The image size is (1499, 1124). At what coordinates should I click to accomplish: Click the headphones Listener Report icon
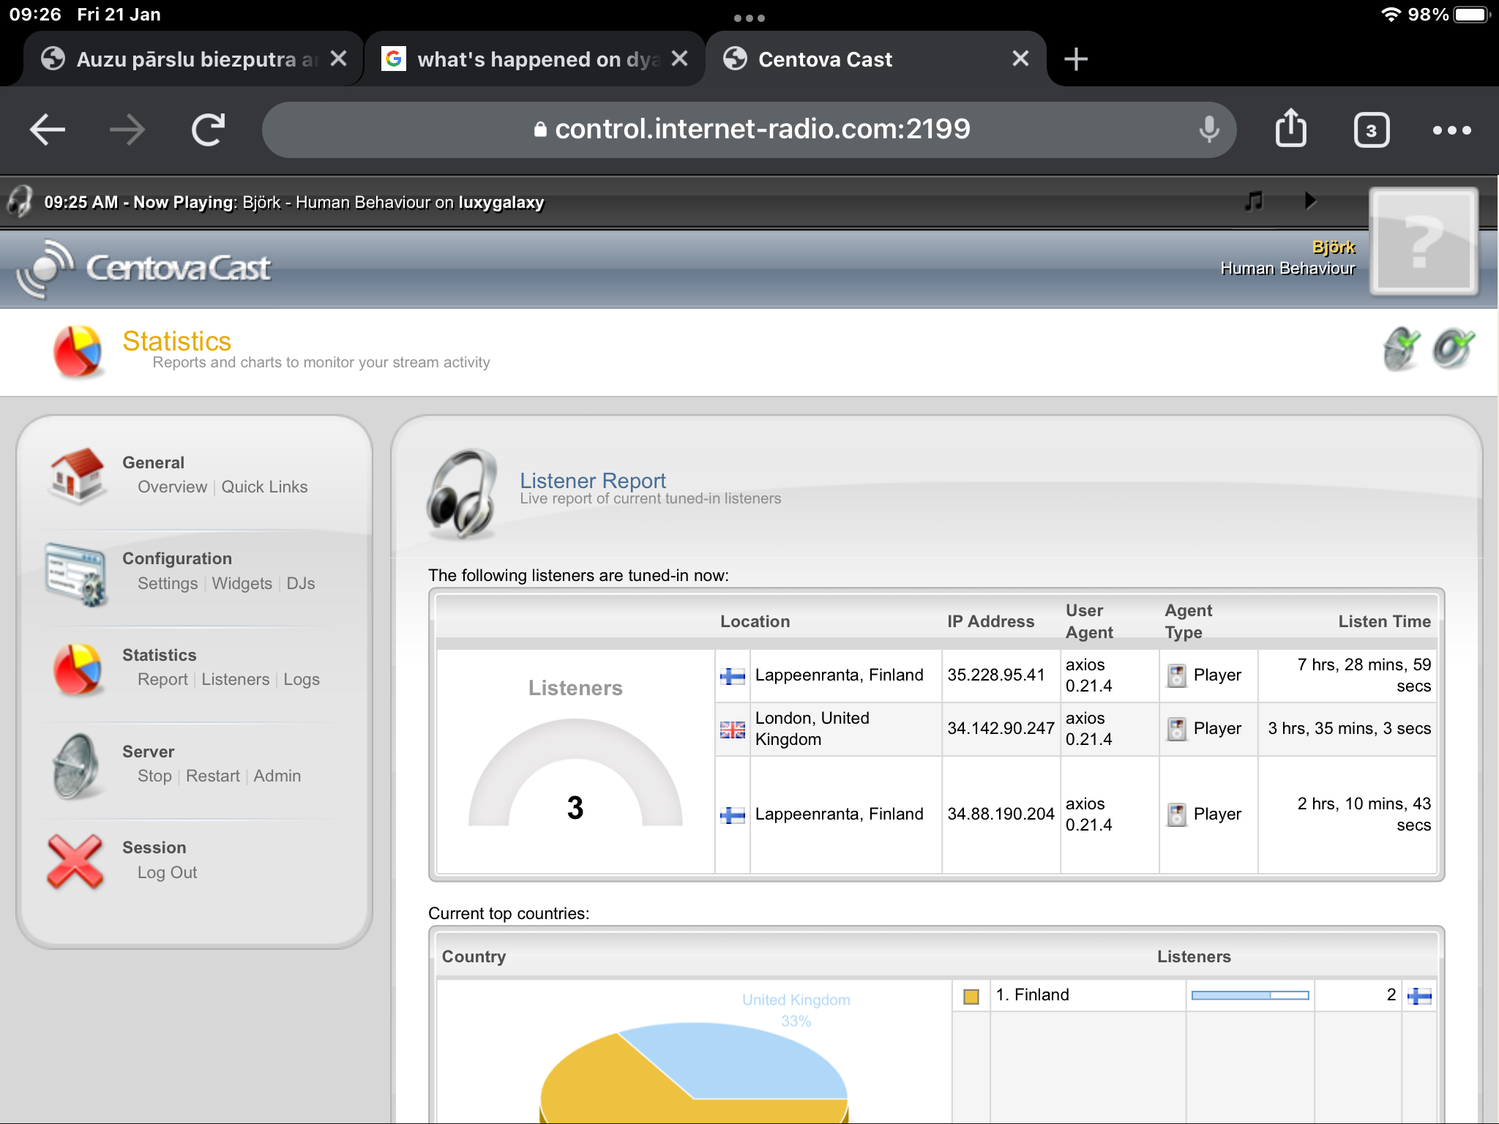pyautogui.click(x=463, y=493)
